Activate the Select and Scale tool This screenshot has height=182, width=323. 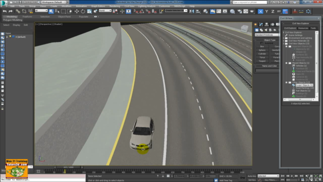(89, 11)
